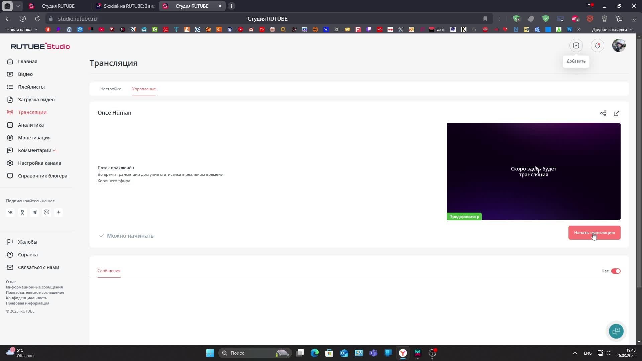This screenshot has height=361, width=642.
Task: Click the stream preview player
Action: tap(533, 171)
